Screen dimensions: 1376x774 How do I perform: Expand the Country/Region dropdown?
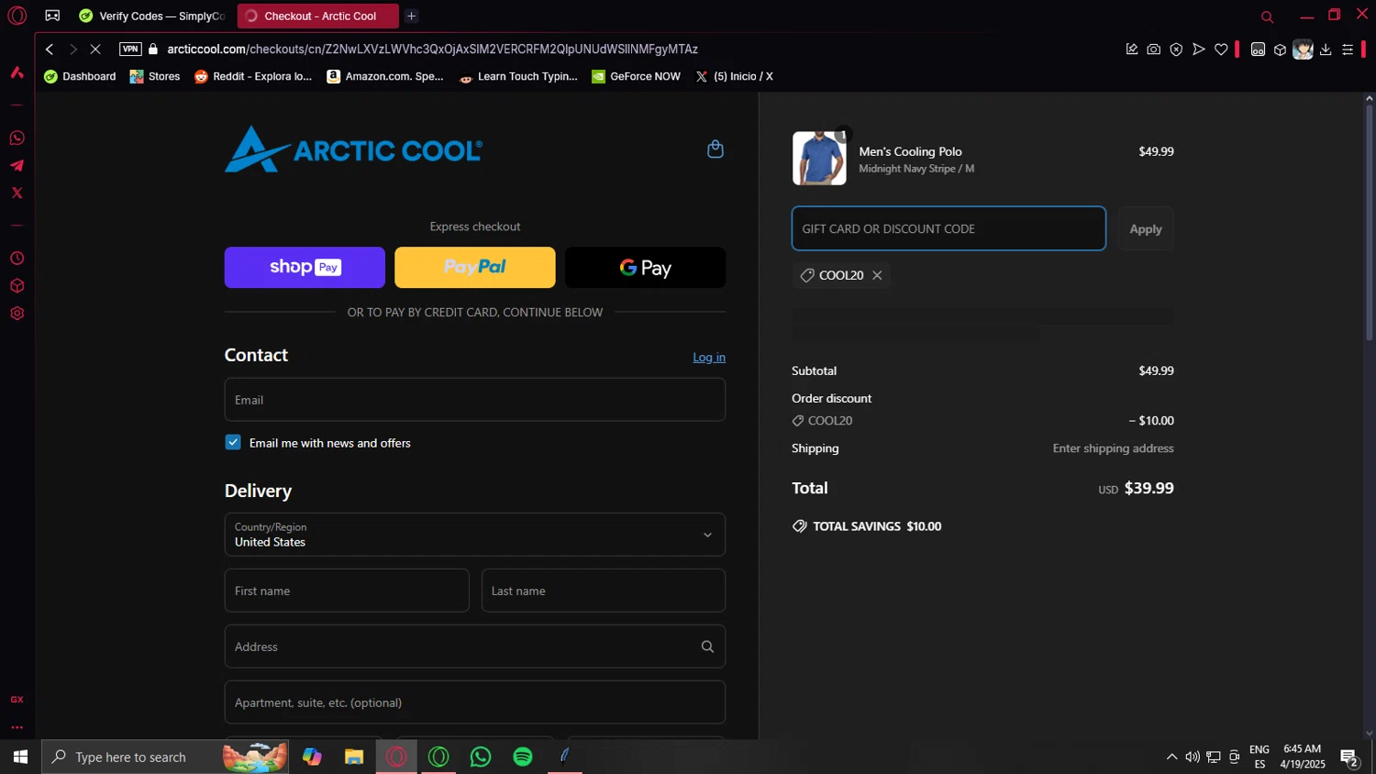pyautogui.click(x=475, y=535)
